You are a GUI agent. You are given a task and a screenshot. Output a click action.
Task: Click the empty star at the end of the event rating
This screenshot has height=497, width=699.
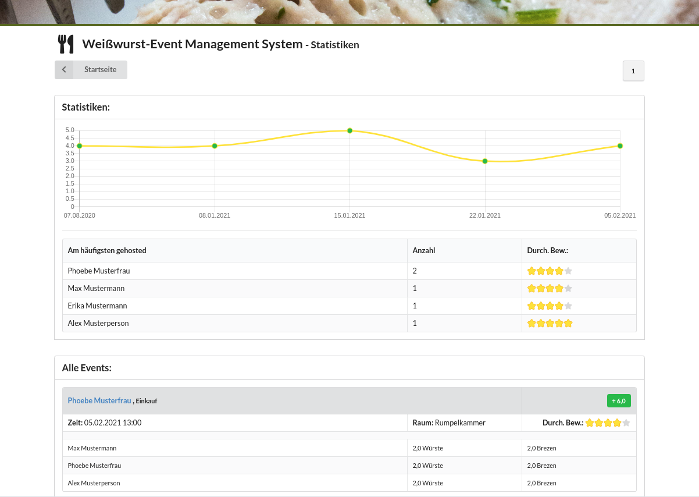click(626, 423)
